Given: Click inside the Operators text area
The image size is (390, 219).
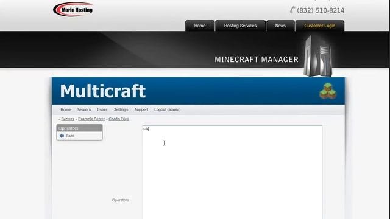Looking at the screenshot, I should 232,172.
